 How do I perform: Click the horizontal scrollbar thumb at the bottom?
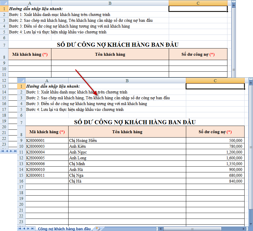pos(192,229)
